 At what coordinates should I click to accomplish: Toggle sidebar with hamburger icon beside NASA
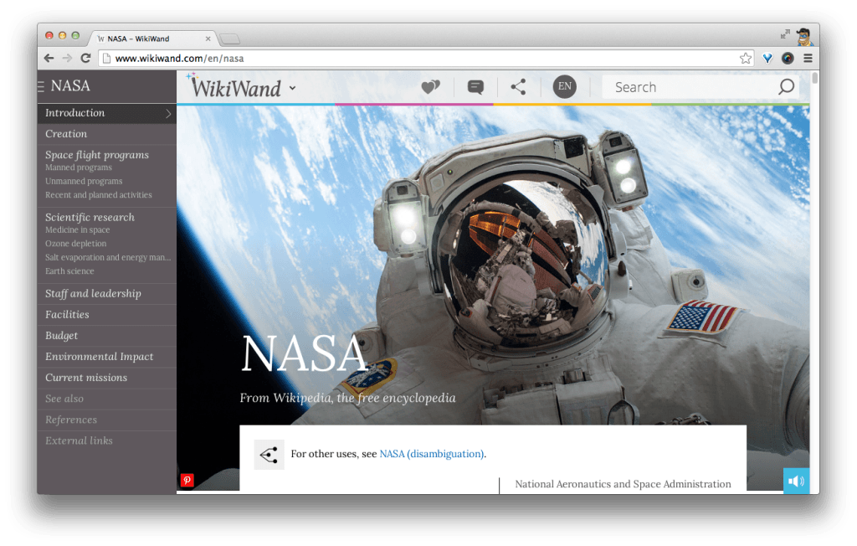point(41,86)
